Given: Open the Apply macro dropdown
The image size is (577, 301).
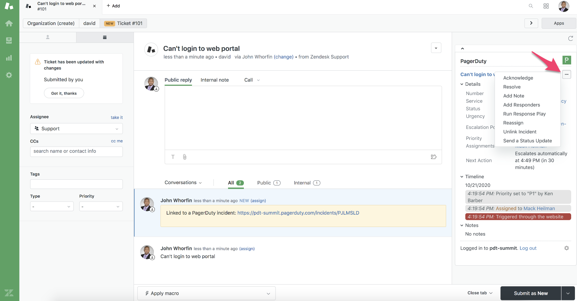Looking at the screenshot, I should tap(206, 293).
